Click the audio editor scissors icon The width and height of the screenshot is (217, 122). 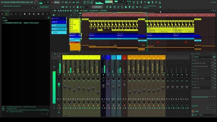[137, 2]
